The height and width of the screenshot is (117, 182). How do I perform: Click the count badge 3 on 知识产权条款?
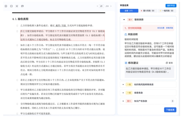[x=172, y=101]
